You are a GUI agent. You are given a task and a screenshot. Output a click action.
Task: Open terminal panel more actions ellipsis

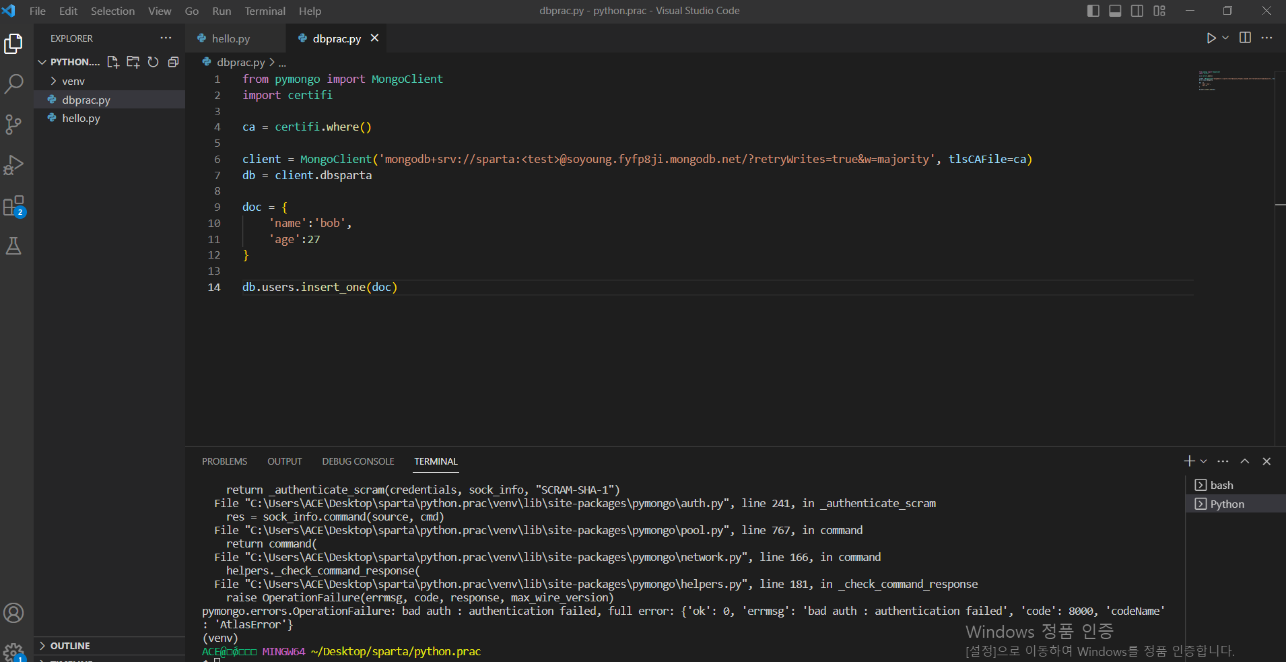tap(1223, 461)
